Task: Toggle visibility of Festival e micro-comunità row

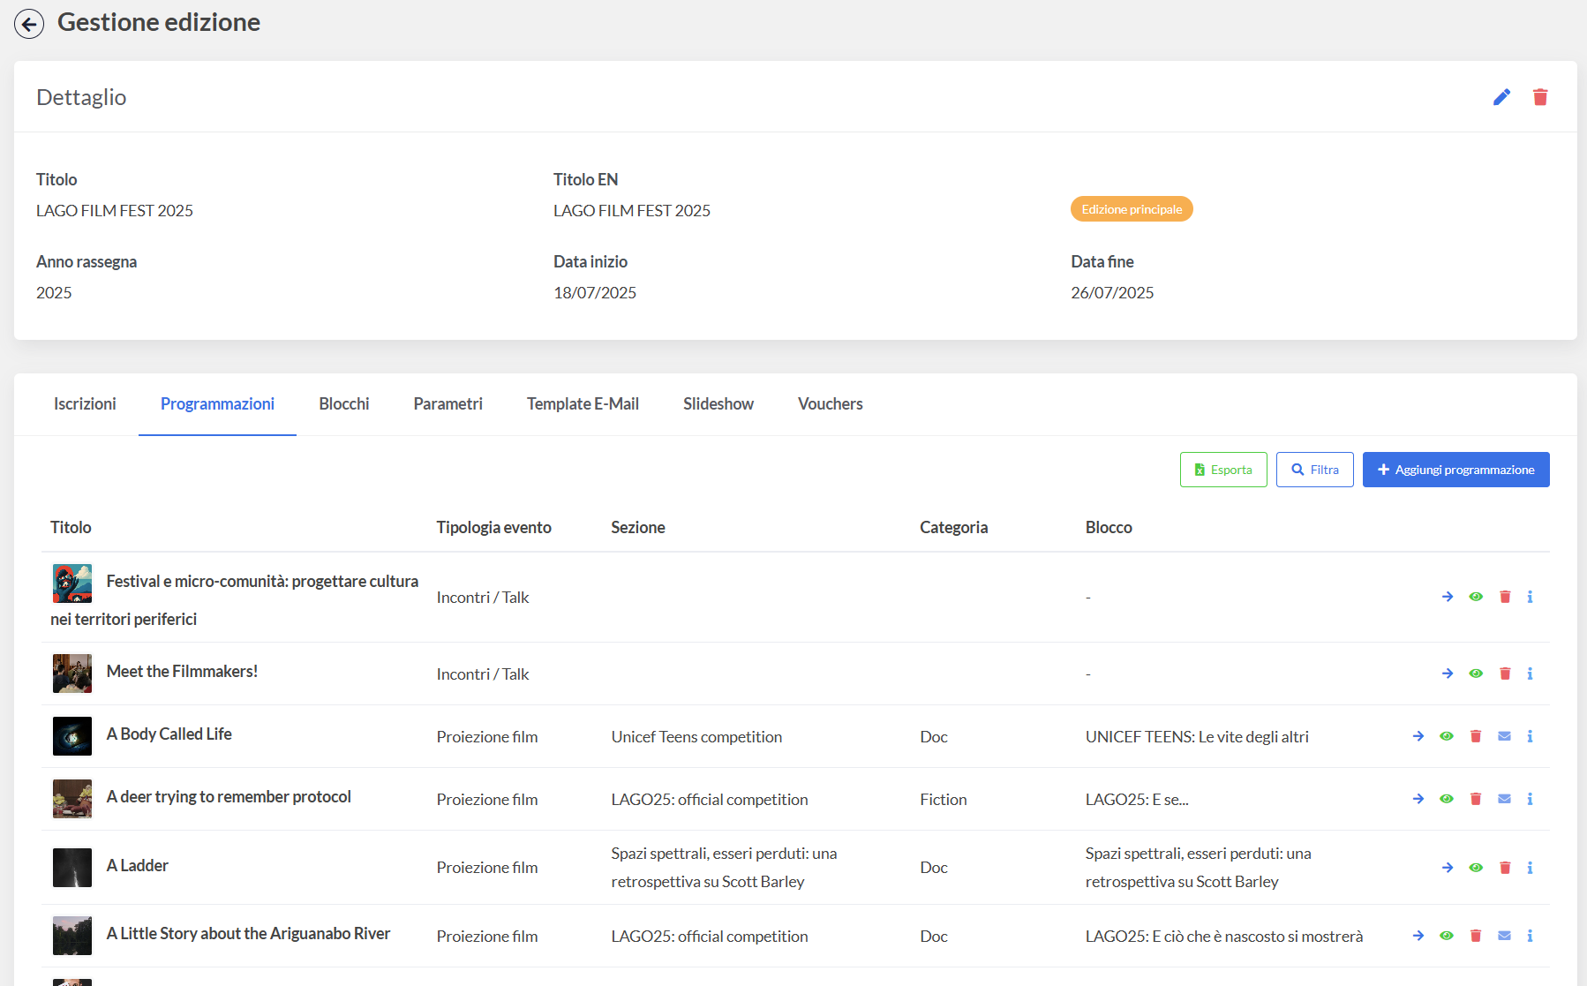Action: click(1476, 597)
